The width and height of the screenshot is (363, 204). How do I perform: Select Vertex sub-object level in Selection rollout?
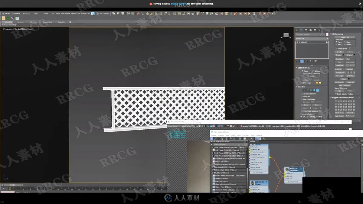click(304, 90)
